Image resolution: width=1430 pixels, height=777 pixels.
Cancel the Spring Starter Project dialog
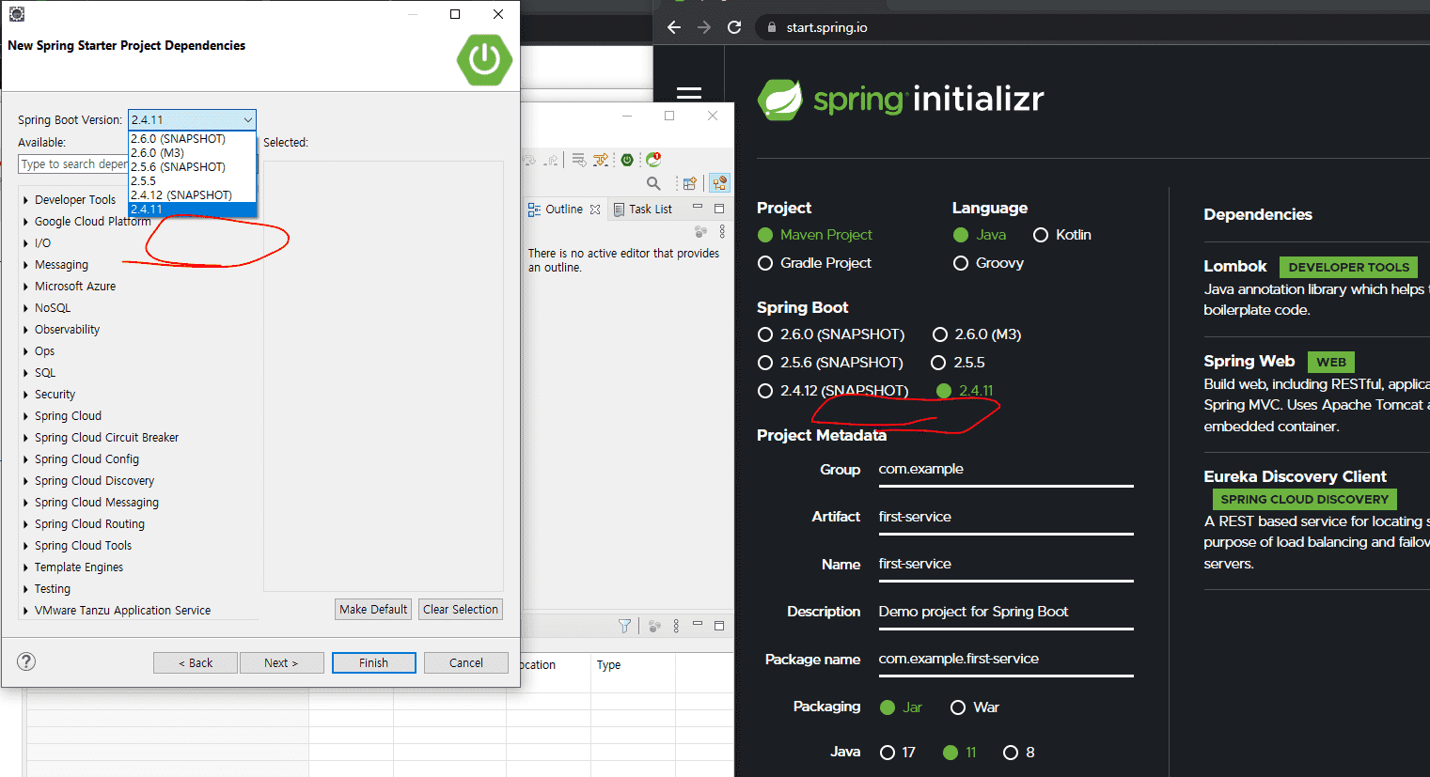(x=465, y=662)
